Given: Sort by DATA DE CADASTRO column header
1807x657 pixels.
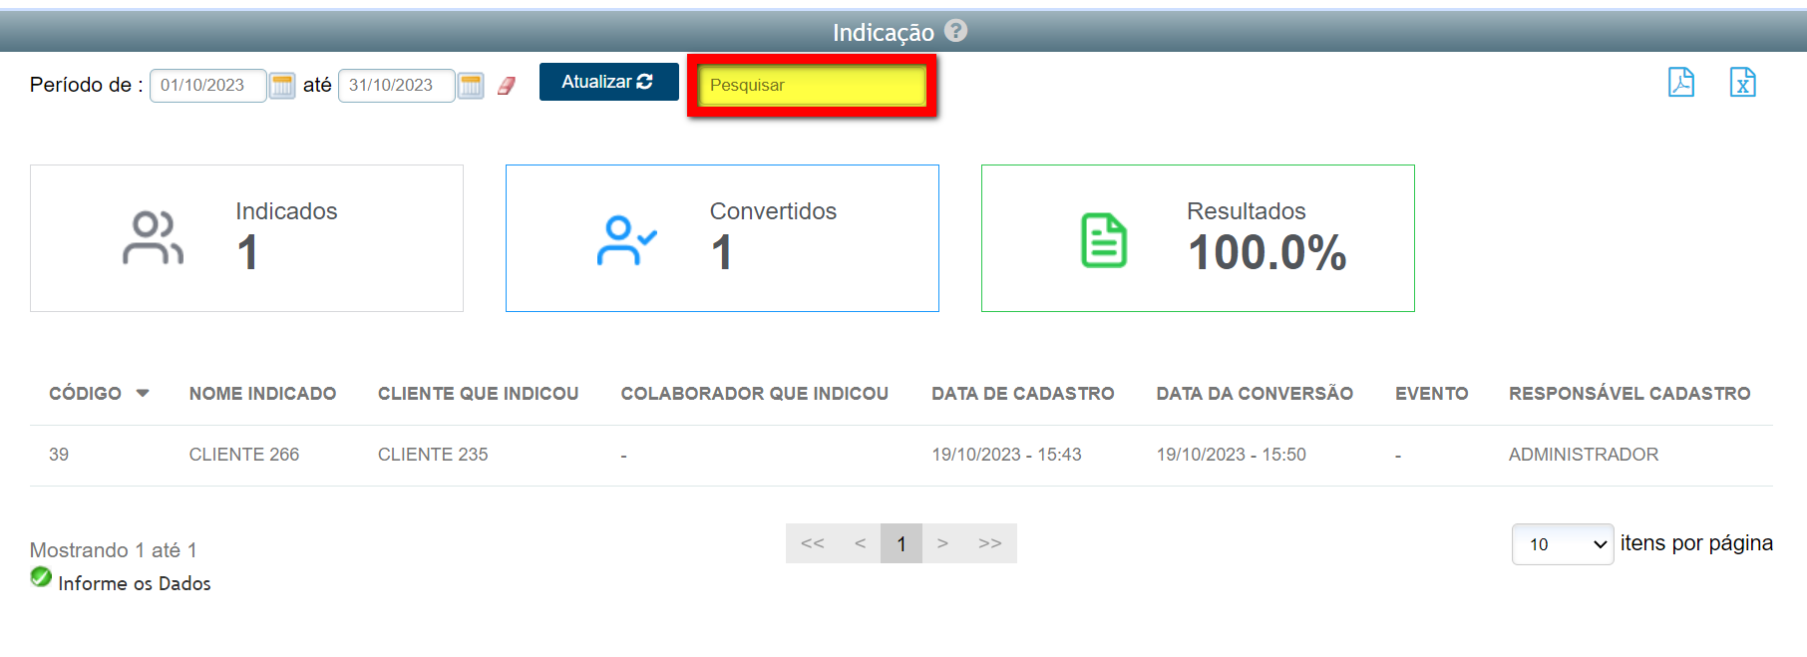Looking at the screenshot, I should 1022,394.
